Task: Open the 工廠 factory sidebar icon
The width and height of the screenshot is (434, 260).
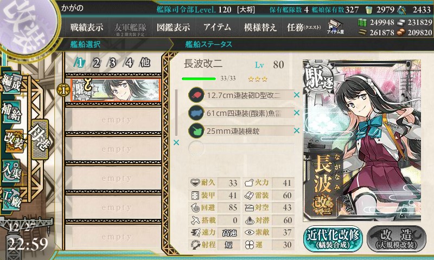Action: tap(11, 199)
